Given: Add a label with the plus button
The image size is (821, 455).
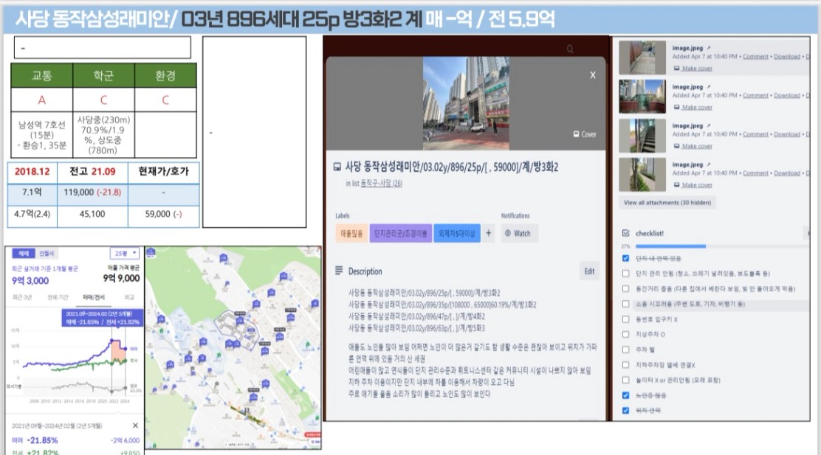Looking at the screenshot, I should [x=488, y=233].
